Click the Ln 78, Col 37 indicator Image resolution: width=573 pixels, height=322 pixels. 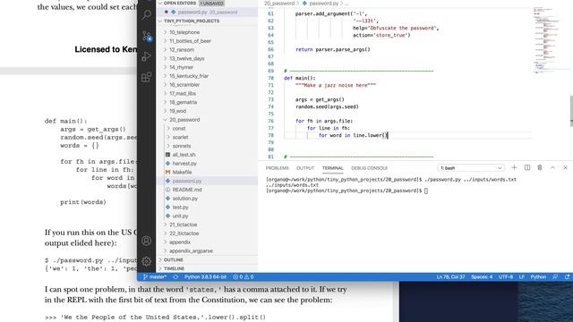(x=450, y=277)
